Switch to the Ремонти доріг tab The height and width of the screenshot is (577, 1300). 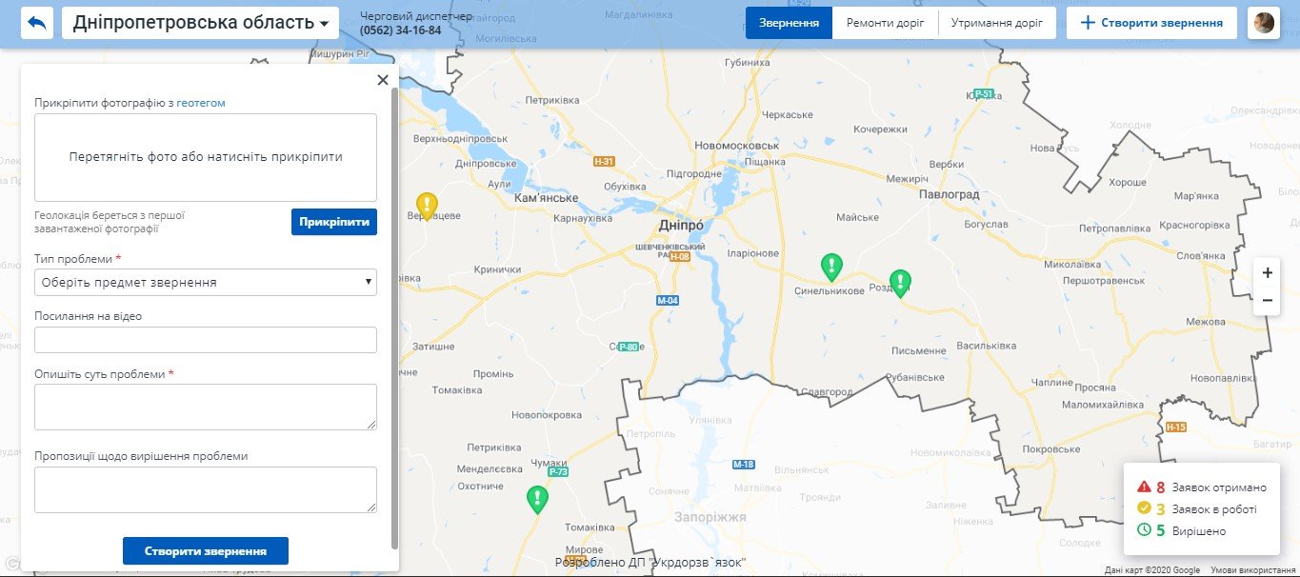(885, 23)
